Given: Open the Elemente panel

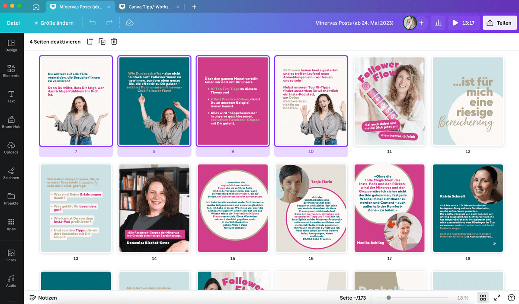Looking at the screenshot, I should pos(11,71).
